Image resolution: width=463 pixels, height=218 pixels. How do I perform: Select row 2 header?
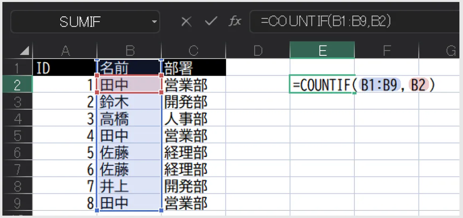coord(17,84)
